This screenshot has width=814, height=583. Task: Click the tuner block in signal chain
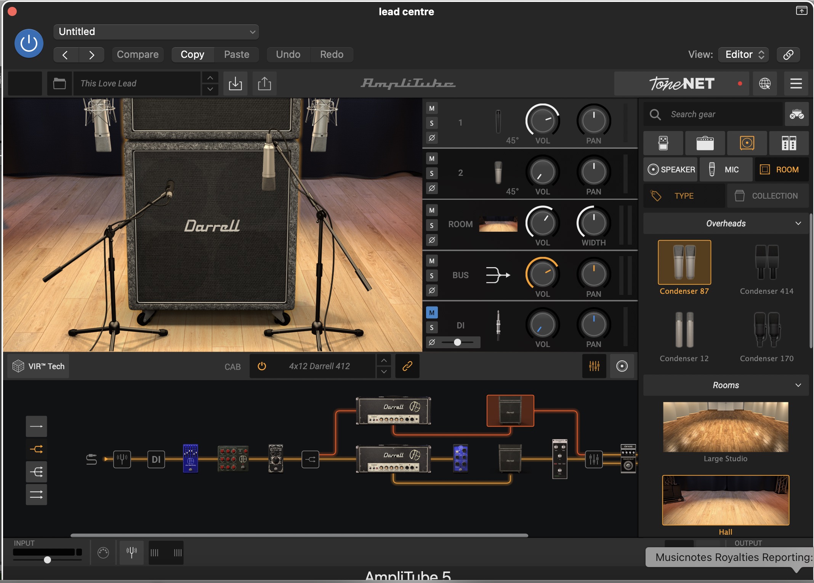click(x=122, y=459)
